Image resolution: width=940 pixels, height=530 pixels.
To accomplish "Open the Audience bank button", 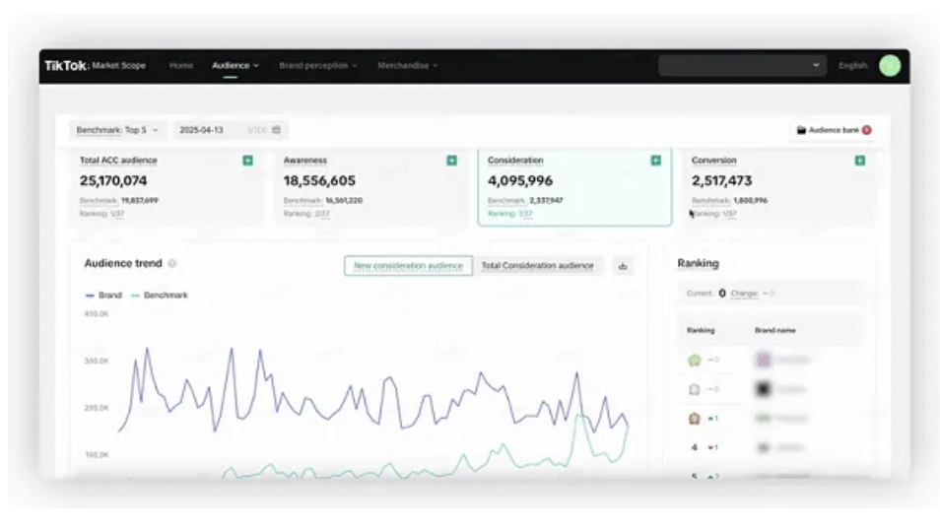I will [833, 130].
